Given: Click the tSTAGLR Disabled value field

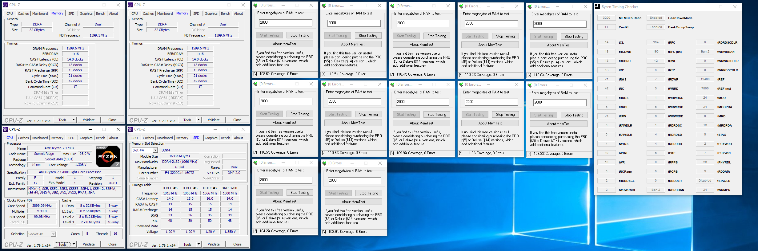Looking at the screenshot, I should 705,181.
